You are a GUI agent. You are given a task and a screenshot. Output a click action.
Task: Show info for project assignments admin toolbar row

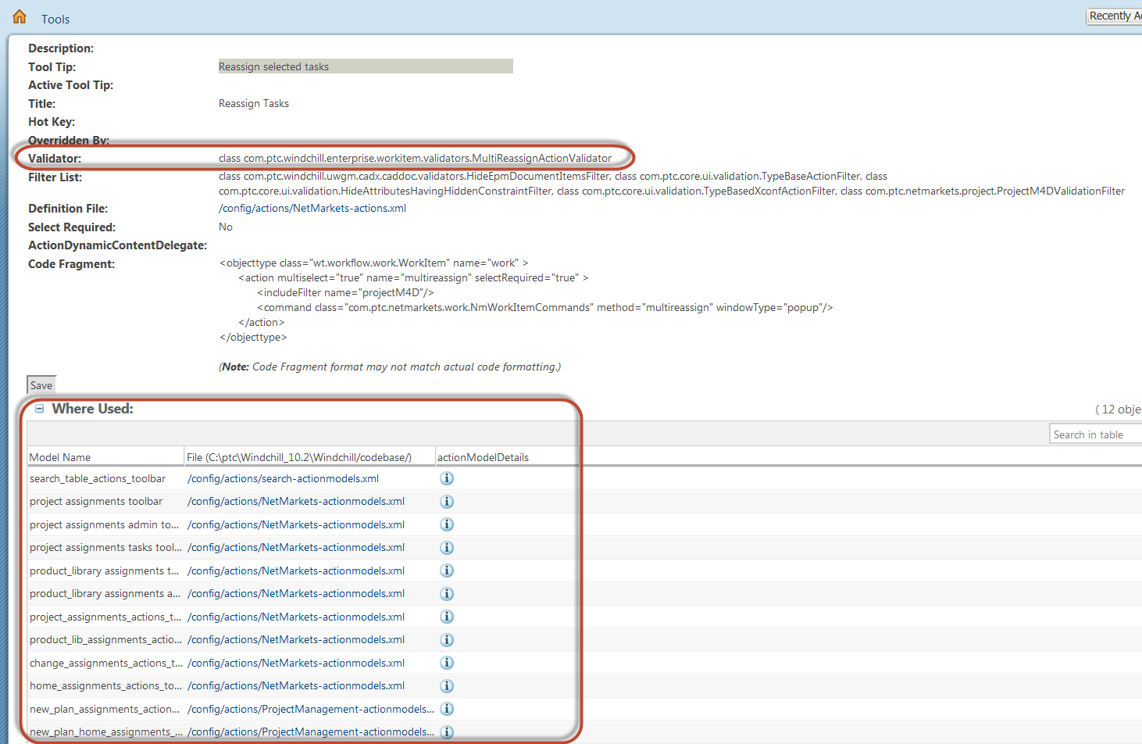(447, 524)
